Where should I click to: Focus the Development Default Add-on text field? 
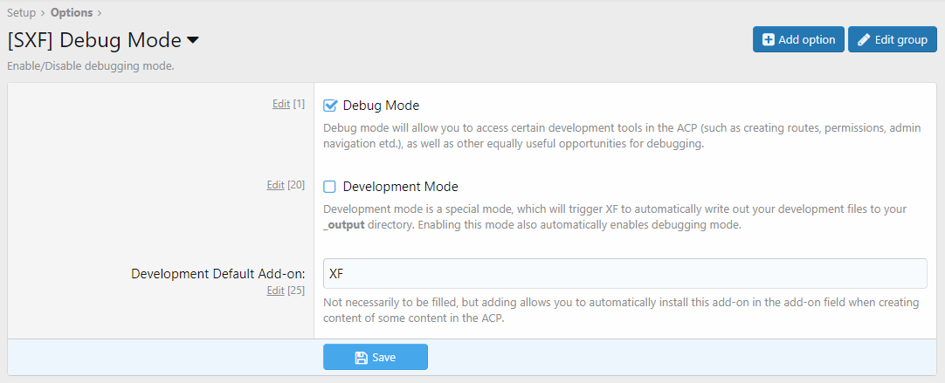coord(624,273)
